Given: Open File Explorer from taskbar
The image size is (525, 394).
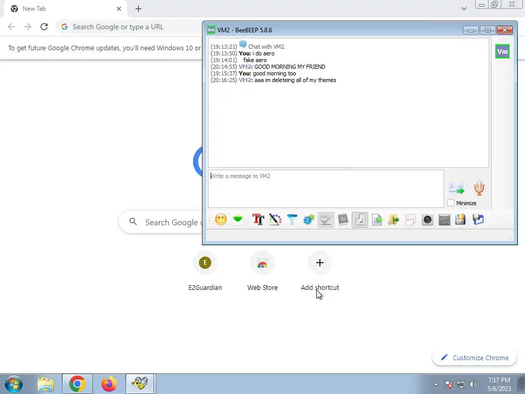Looking at the screenshot, I should pos(46,384).
